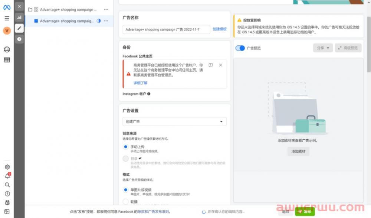Edit the 广告名称 text field
The width and height of the screenshot is (371, 218).
166,29
